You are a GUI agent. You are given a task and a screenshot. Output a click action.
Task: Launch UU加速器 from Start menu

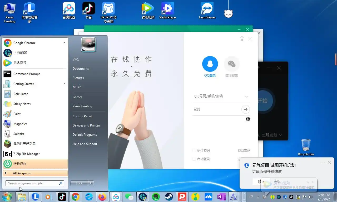[x=35, y=53]
